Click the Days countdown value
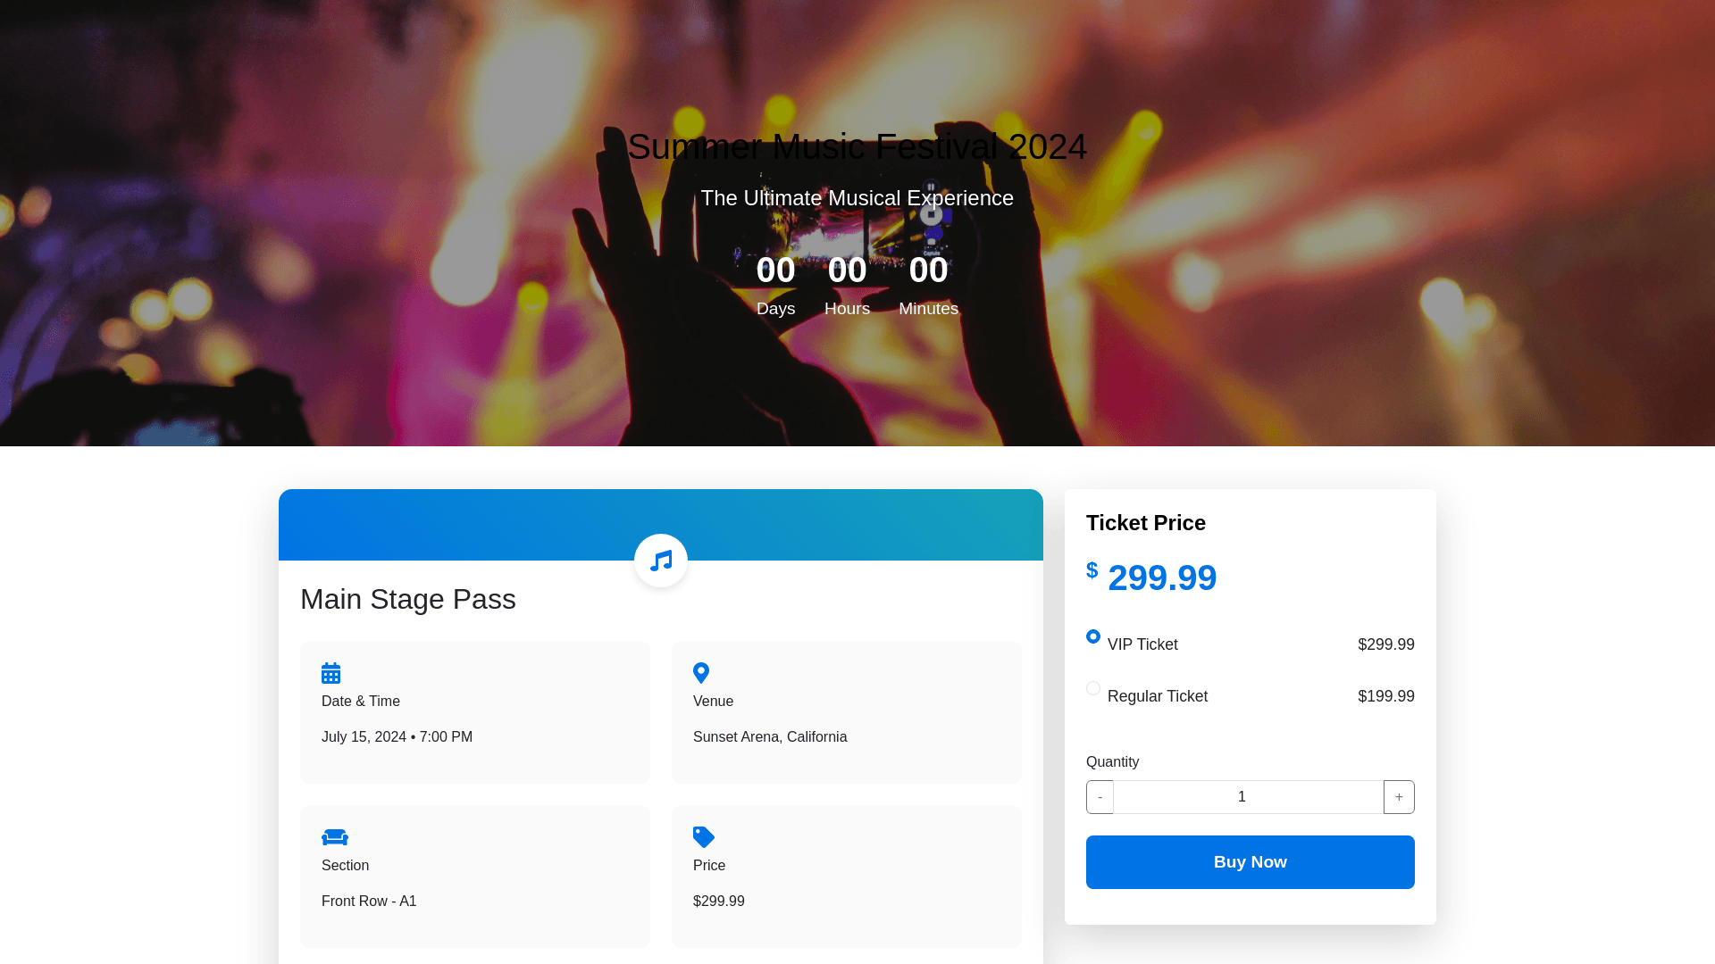This screenshot has width=1715, height=964. tap(775, 270)
